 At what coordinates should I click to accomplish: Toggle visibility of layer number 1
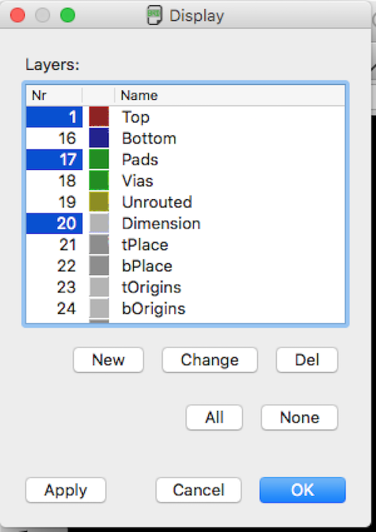click(54, 117)
